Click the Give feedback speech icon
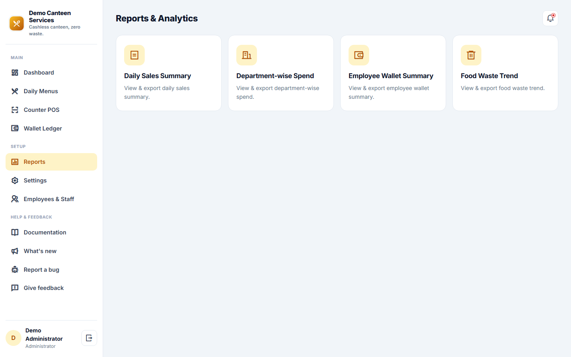The width and height of the screenshot is (571, 357). point(15,288)
